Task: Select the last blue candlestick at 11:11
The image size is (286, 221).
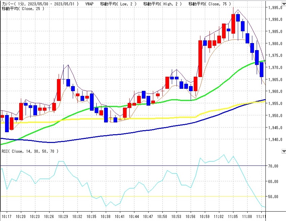Action: tap(261, 69)
